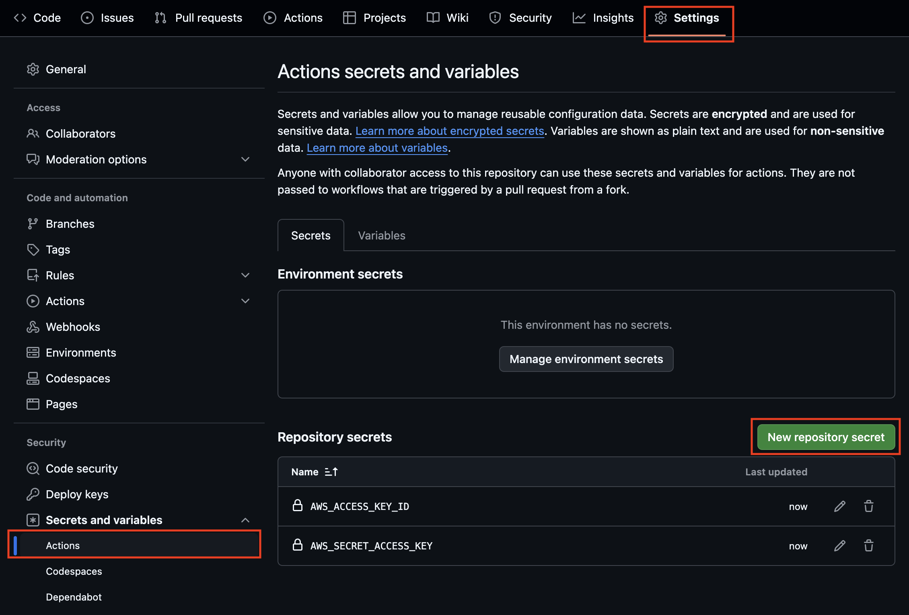Delete AWS_SECRET_ACCESS_KEY using trash icon
Image resolution: width=909 pixels, height=615 pixels.
click(868, 546)
